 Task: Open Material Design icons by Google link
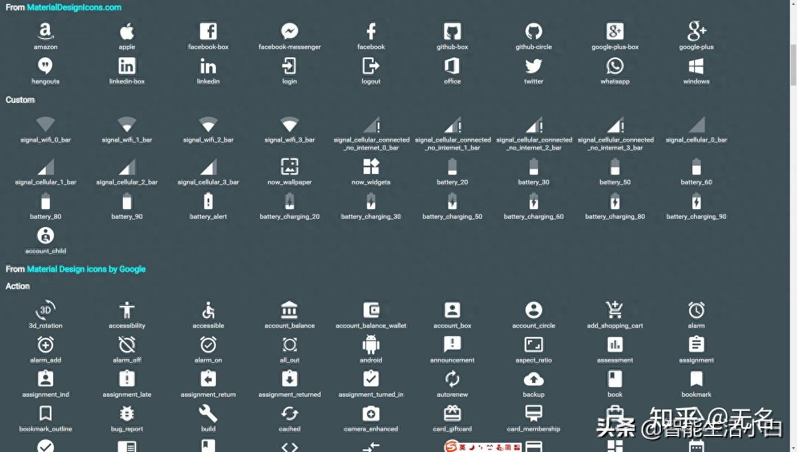[x=86, y=269]
